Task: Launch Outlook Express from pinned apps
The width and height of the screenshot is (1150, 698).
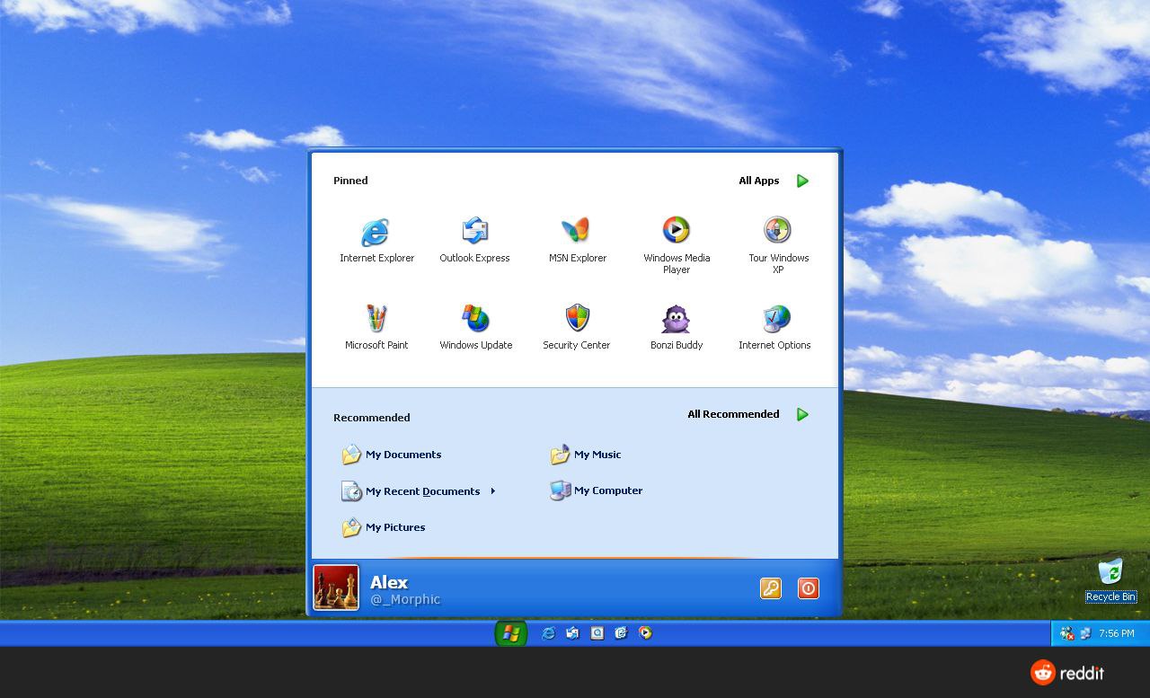Action: (474, 241)
